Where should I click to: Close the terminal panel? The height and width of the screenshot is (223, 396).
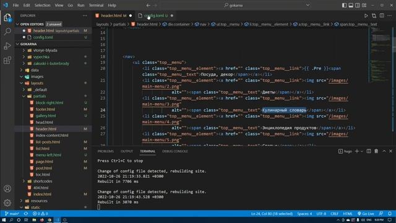(x=390, y=151)
